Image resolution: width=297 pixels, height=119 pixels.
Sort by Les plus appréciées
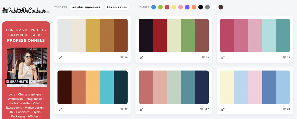pyautogui.click(x=86, y=7)
